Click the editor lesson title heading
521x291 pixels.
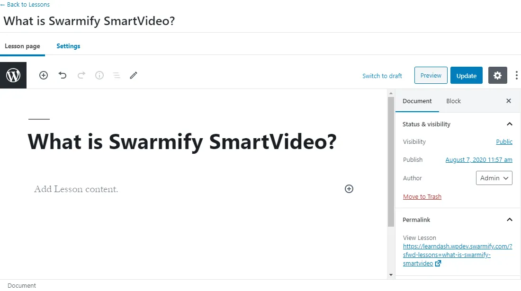(182, 141)
